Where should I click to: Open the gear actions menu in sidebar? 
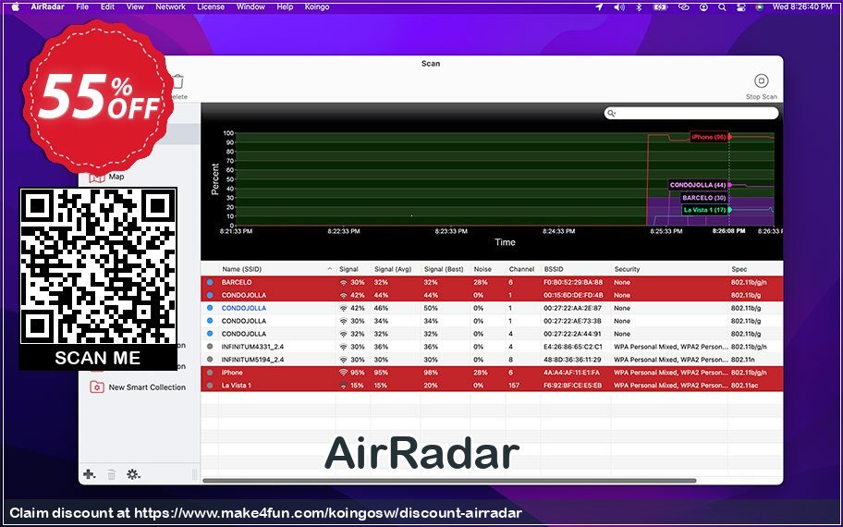[x=133, y=474]
